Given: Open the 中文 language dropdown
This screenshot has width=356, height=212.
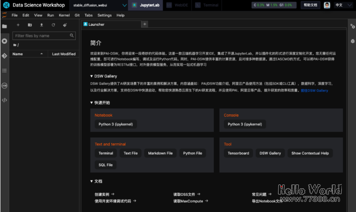Looking at the screenshot, I should pyautogui.click(x=344, y=5).
